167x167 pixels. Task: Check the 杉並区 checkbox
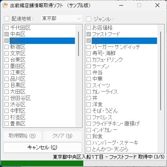(6, 117)
